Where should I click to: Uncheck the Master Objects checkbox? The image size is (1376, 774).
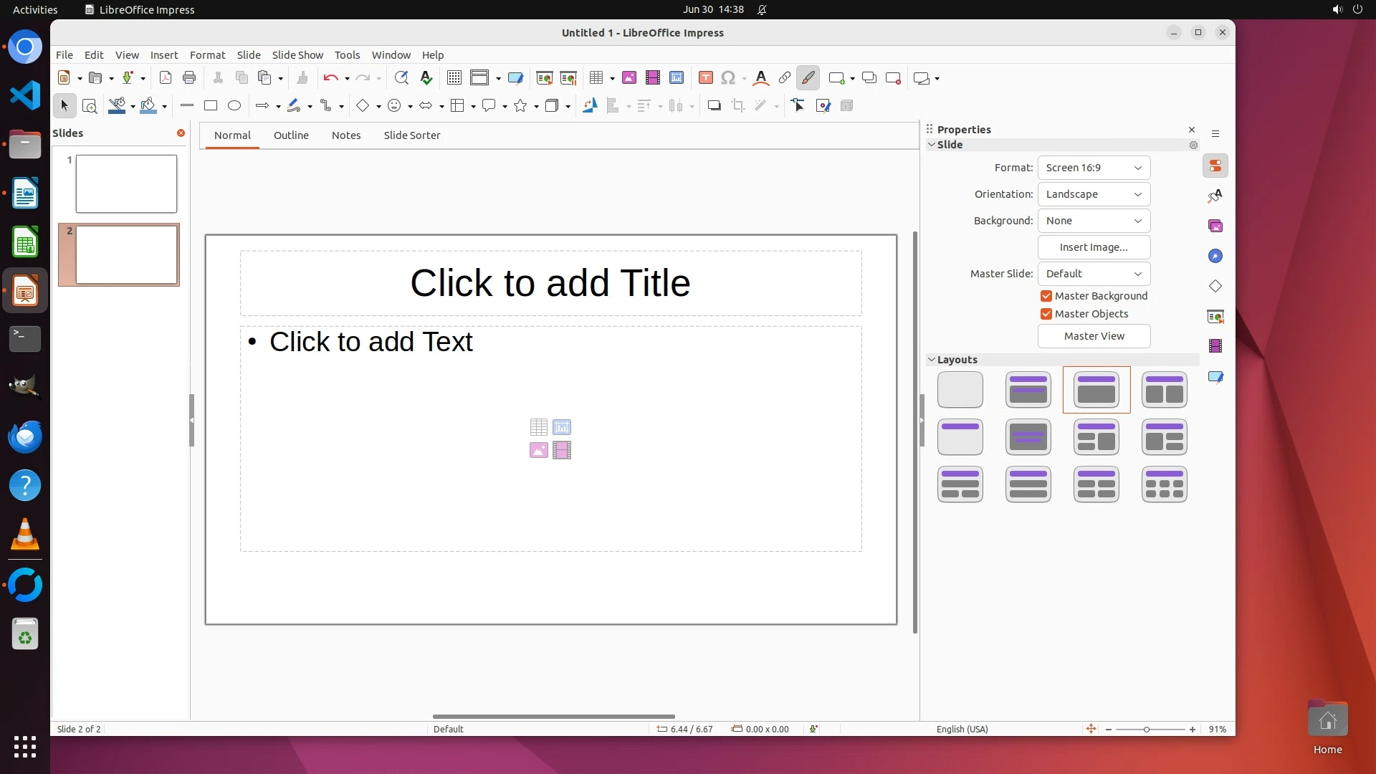1046,314
